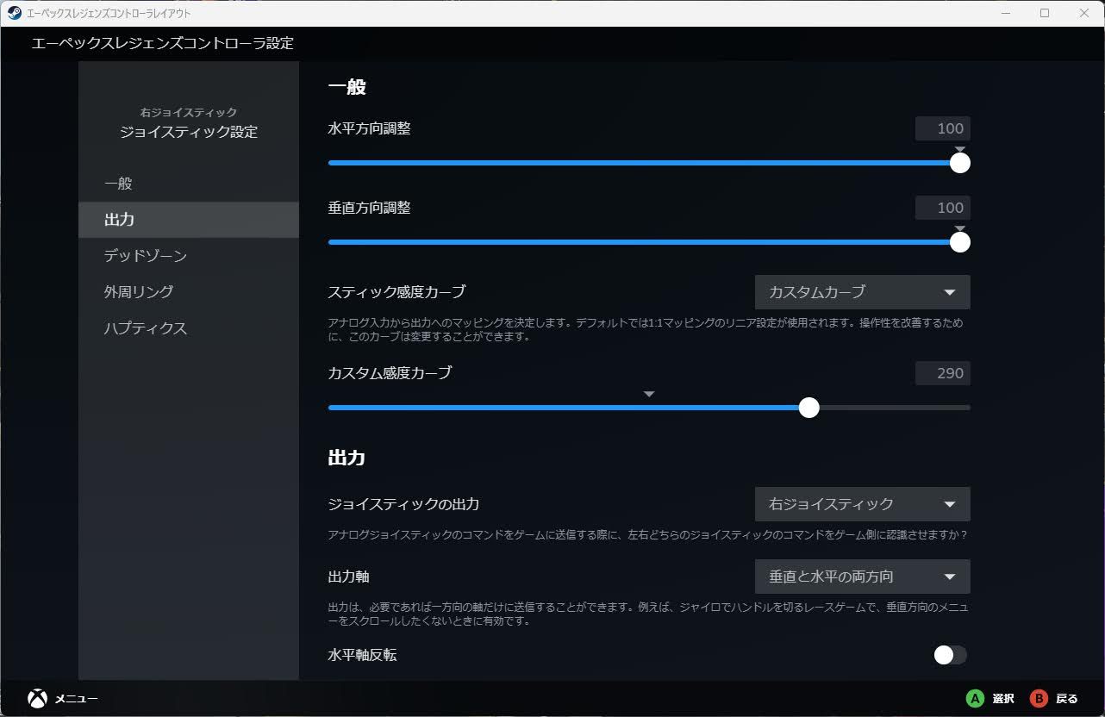
Task: Click the カスタム感度カーブ value field 290
Action: click(x=943, y=373)
